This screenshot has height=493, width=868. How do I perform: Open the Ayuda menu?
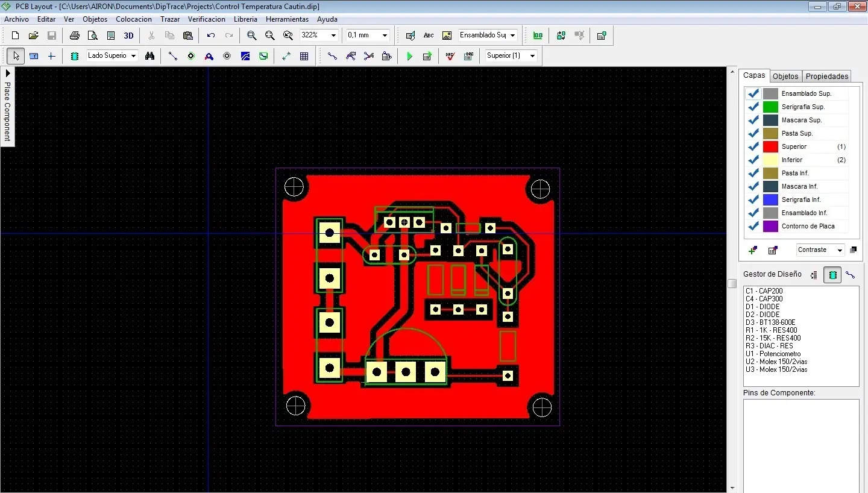coord(327,19)
